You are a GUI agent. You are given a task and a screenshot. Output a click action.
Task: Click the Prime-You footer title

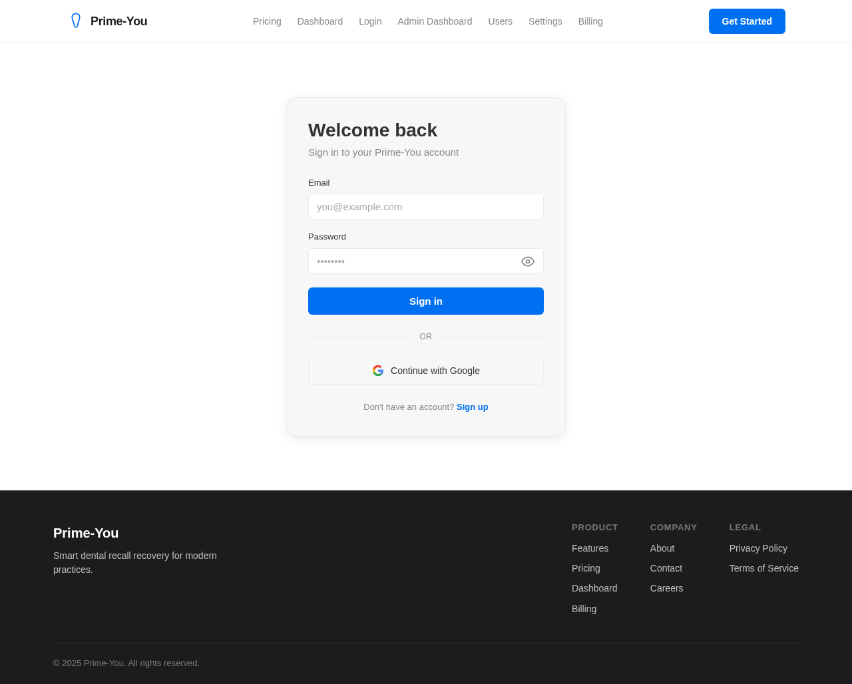tap(86, 533)
